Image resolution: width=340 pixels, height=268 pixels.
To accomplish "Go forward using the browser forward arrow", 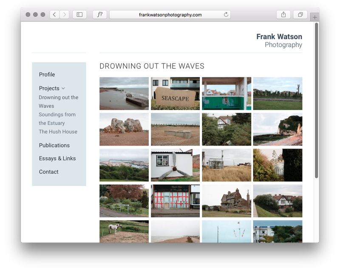I will click(x=65, y=14).
